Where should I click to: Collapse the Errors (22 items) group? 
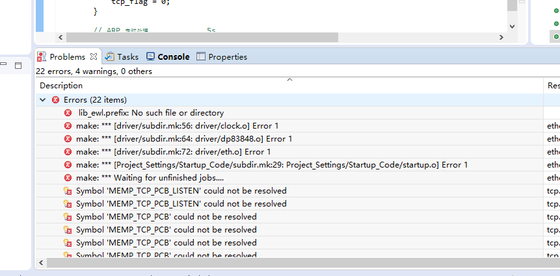point(43,100)
